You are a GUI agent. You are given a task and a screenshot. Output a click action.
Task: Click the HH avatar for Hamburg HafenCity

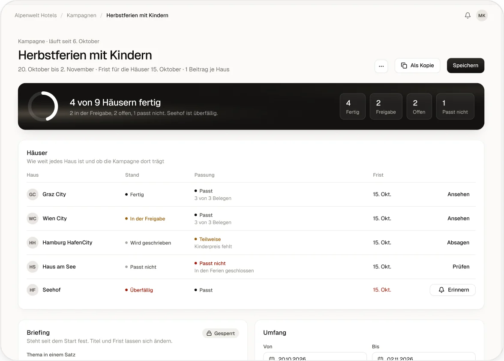pyautogui.click(x=33, y=243)
